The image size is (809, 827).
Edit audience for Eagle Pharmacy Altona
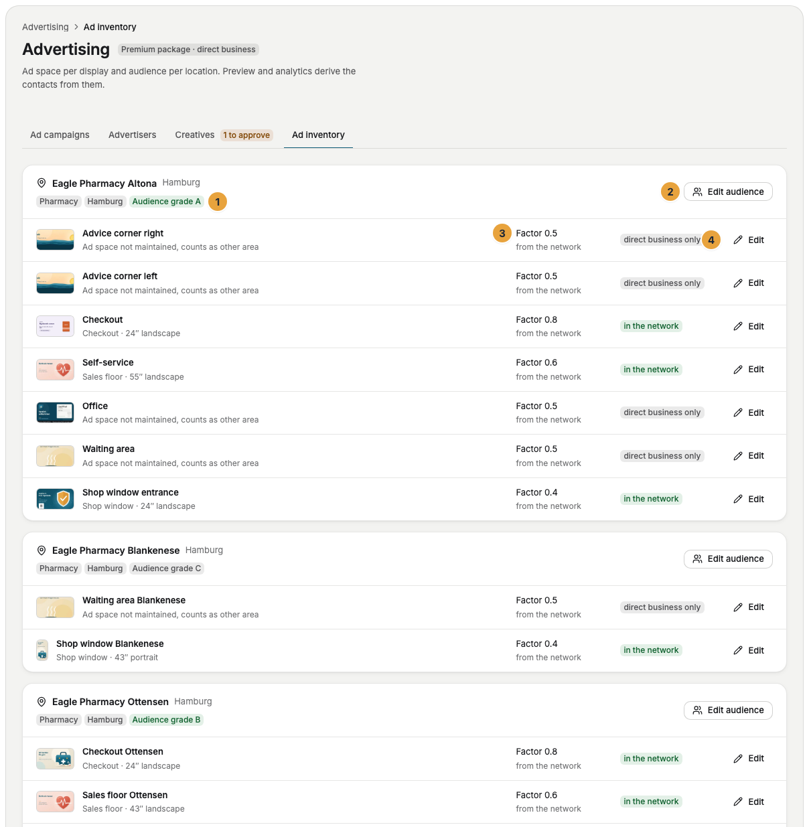(x=728, y=192)
